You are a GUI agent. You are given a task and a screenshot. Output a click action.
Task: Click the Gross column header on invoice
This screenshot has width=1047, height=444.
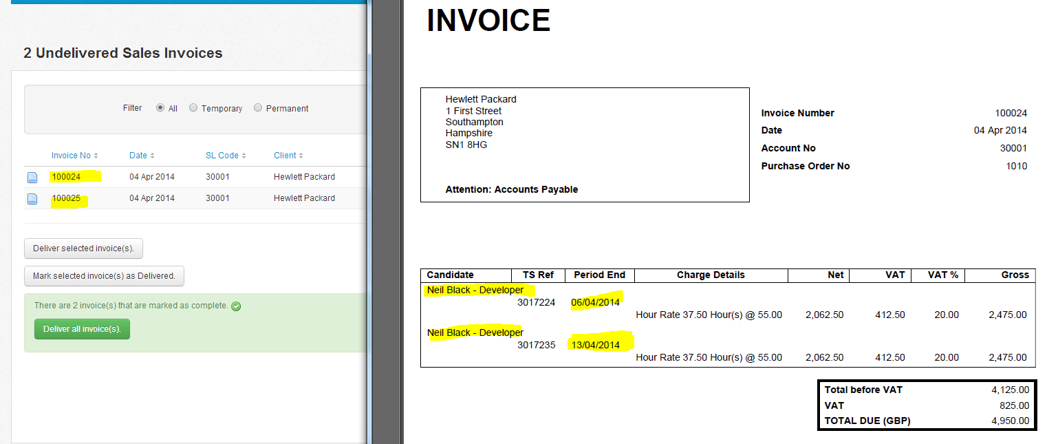[1015, 275]
